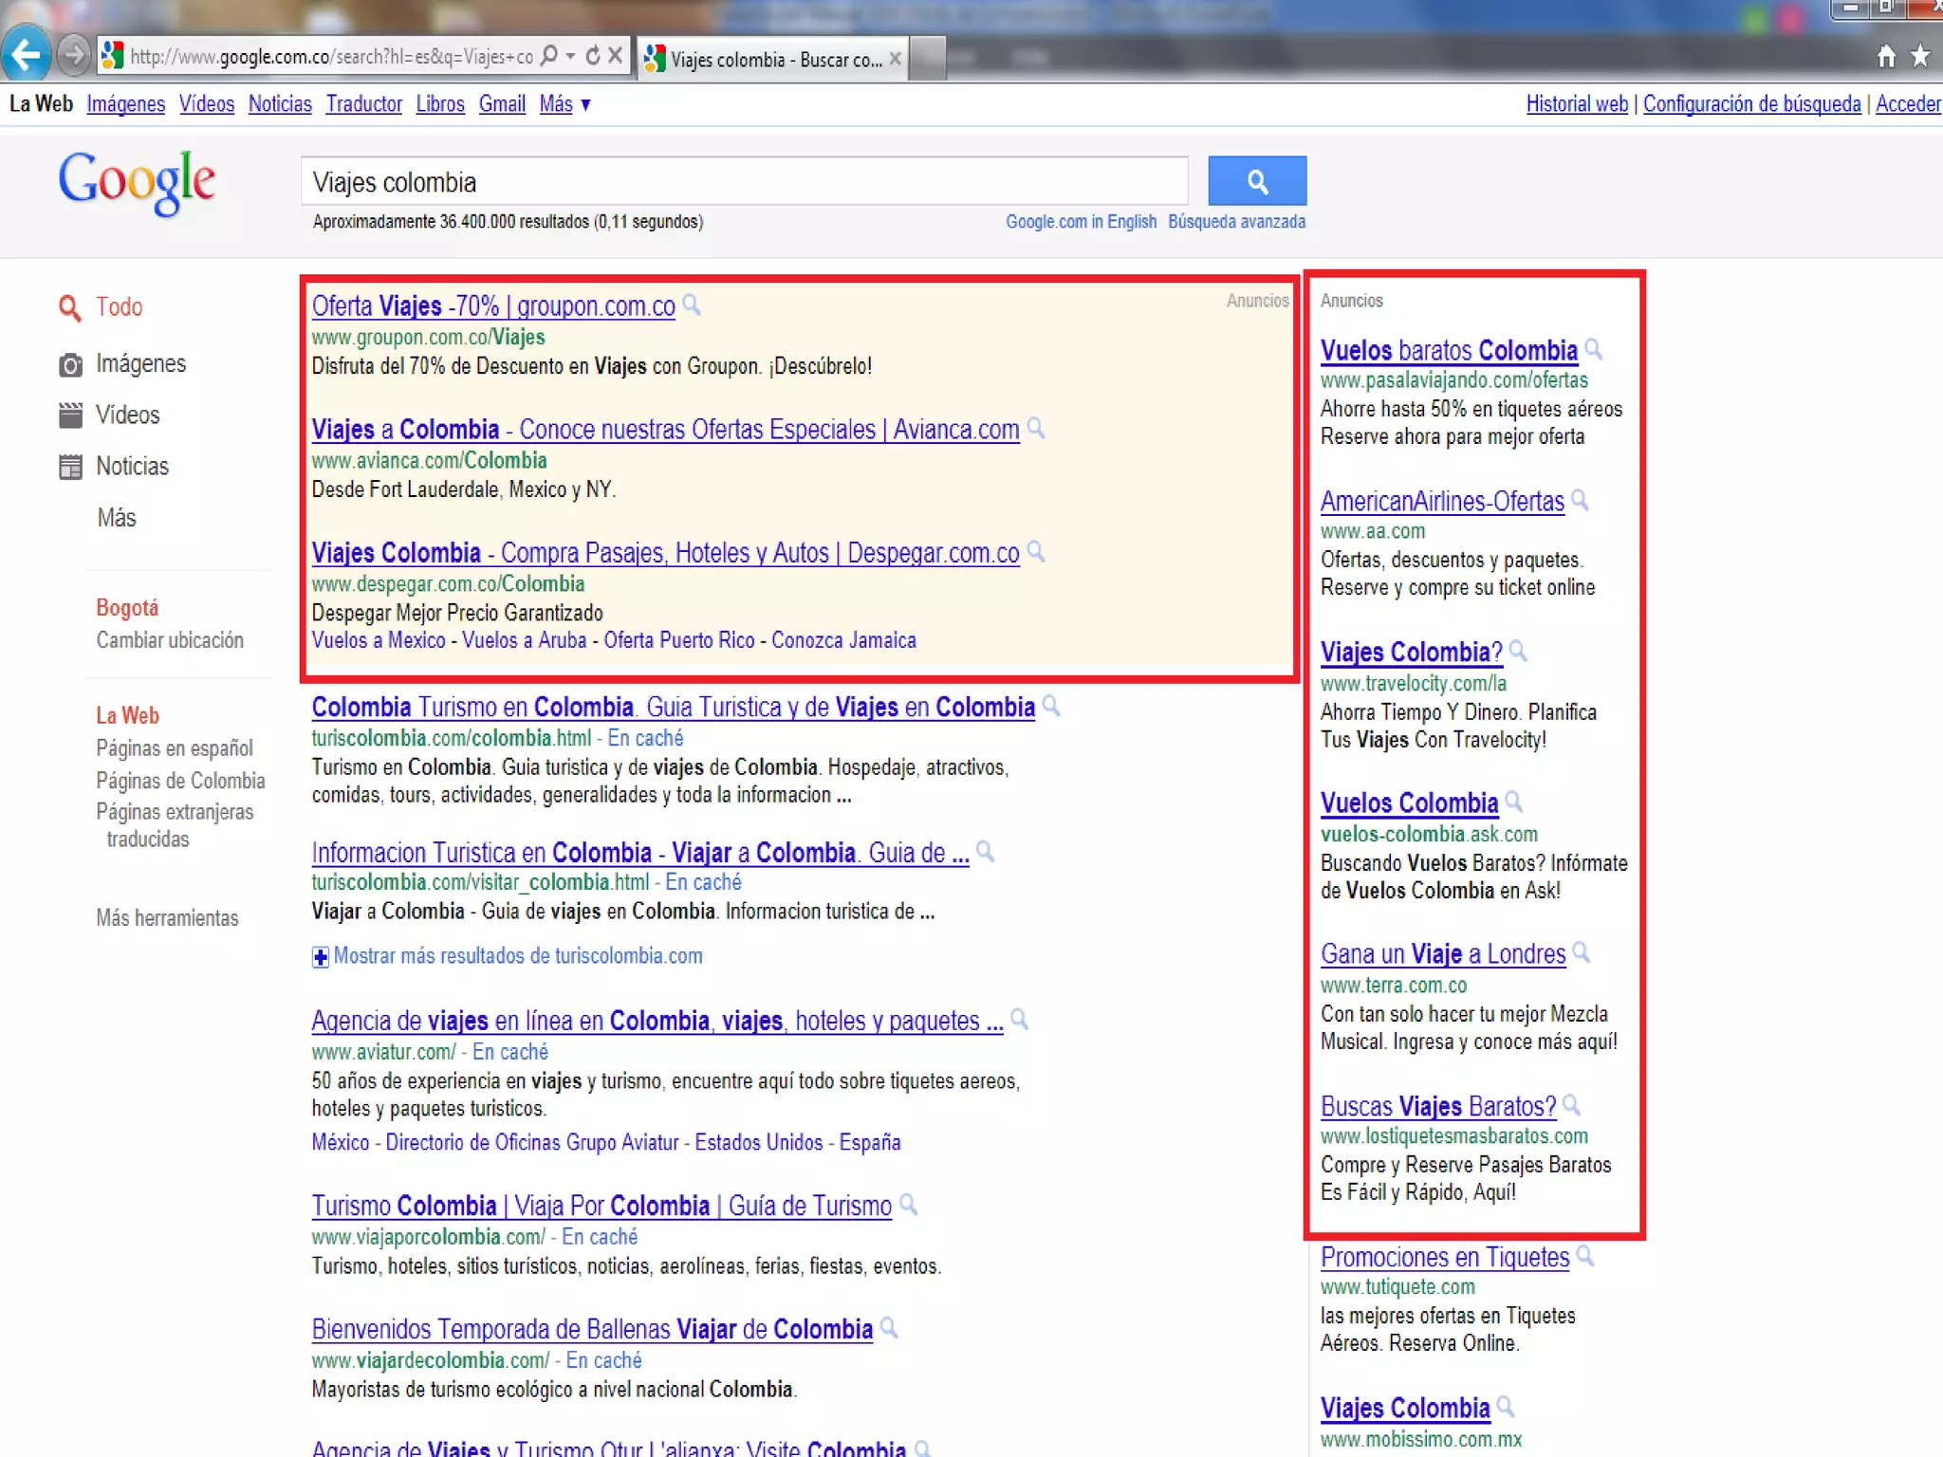Screen dimensions: 1943x1457
Task: Filter by 'Páginas de Colombia'
Action: tap(180, 781)
